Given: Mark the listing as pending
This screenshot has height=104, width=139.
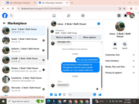Looking at the screenshot, I should pos(64,37).
